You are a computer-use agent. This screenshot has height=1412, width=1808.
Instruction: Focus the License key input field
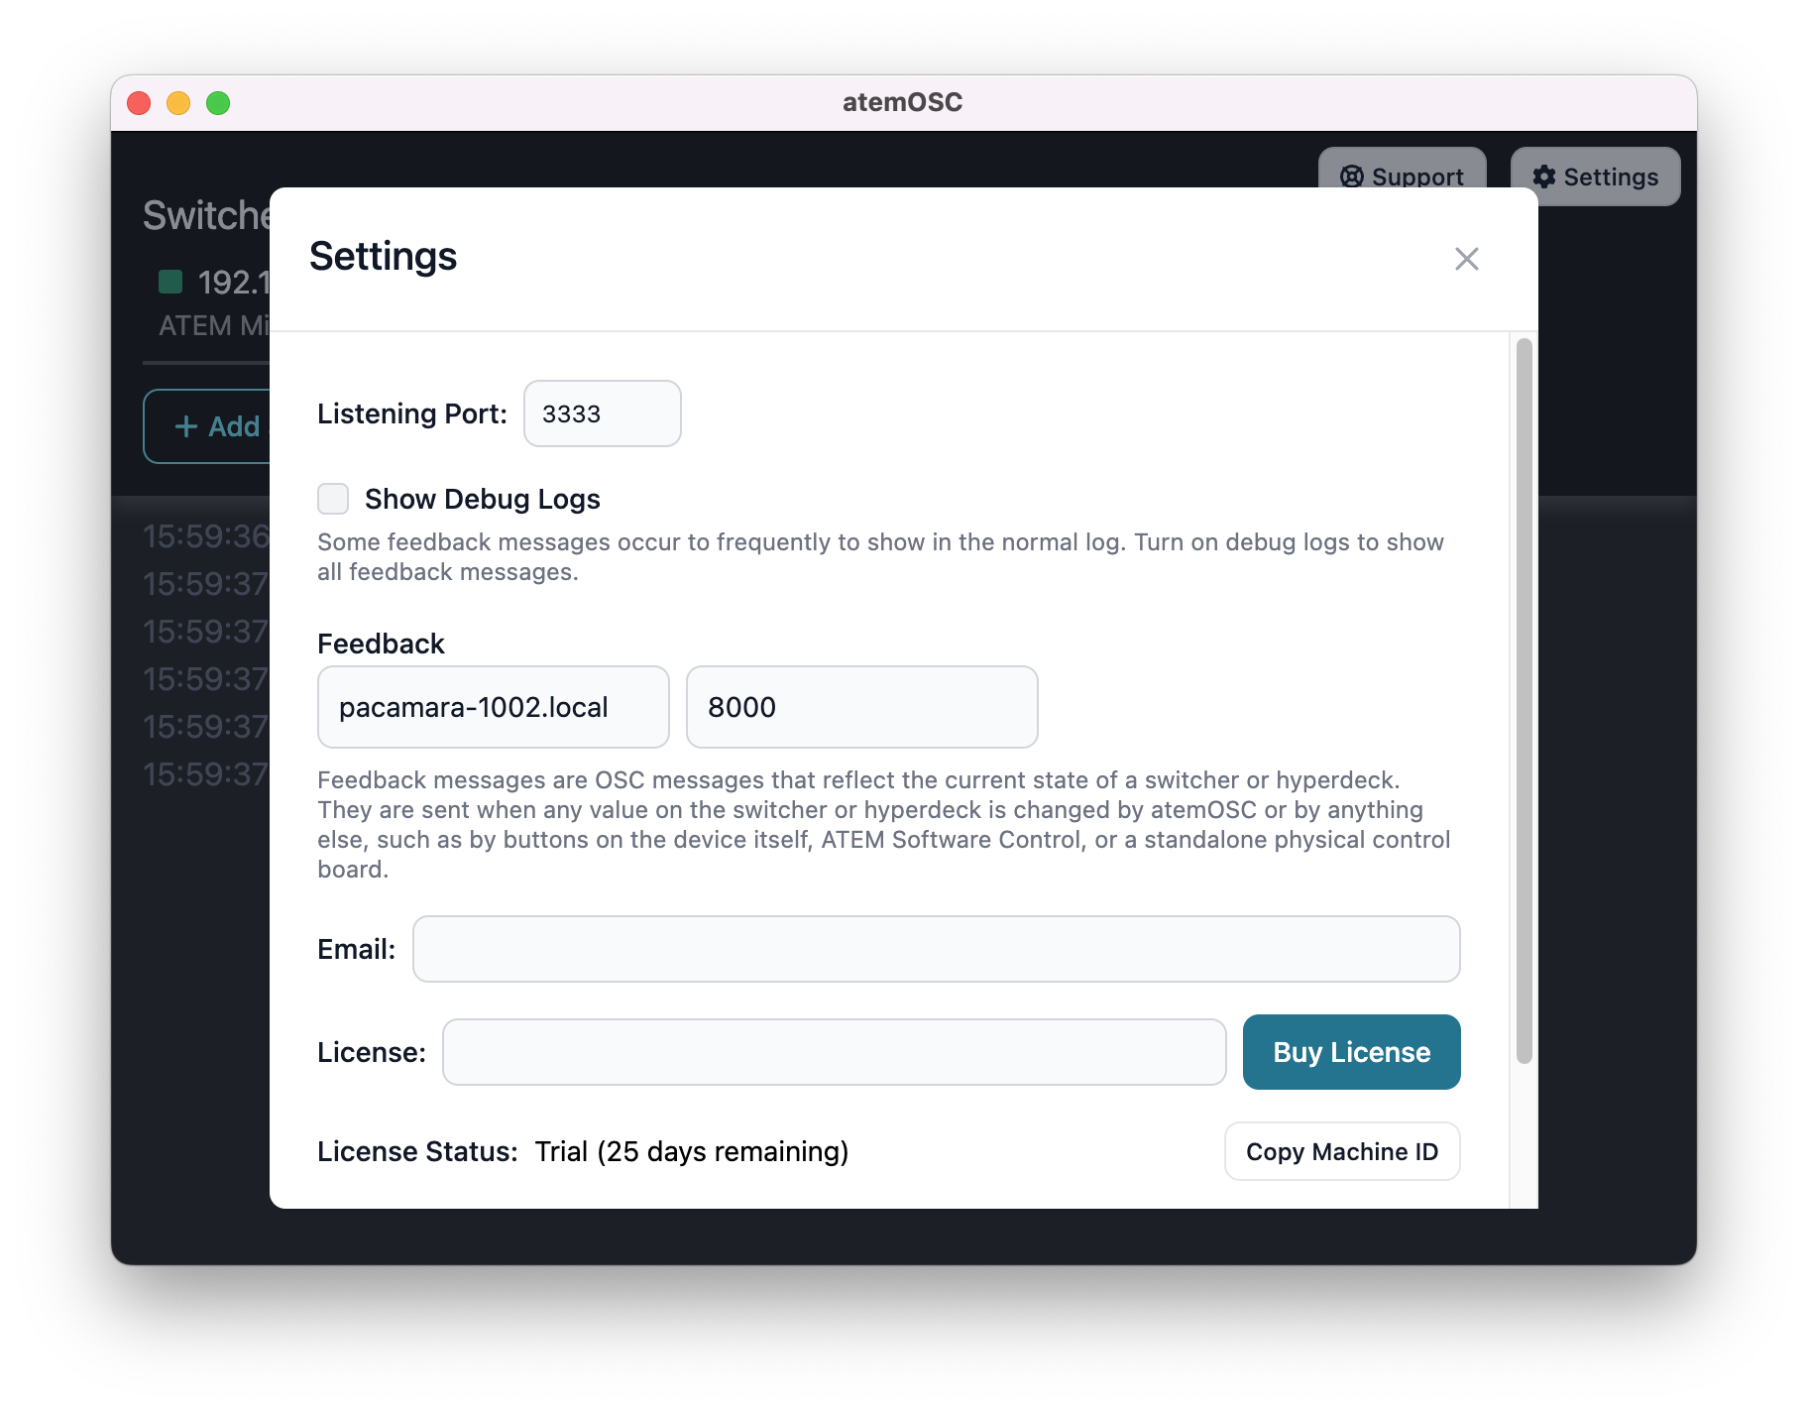pyautogui.click(x=834, y=1052)
